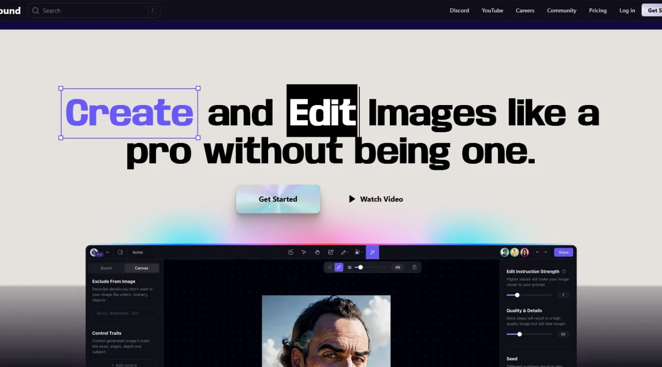Click the Pro logo in editor
This screenshot has height=367, width=662.
tap(96, 252)
